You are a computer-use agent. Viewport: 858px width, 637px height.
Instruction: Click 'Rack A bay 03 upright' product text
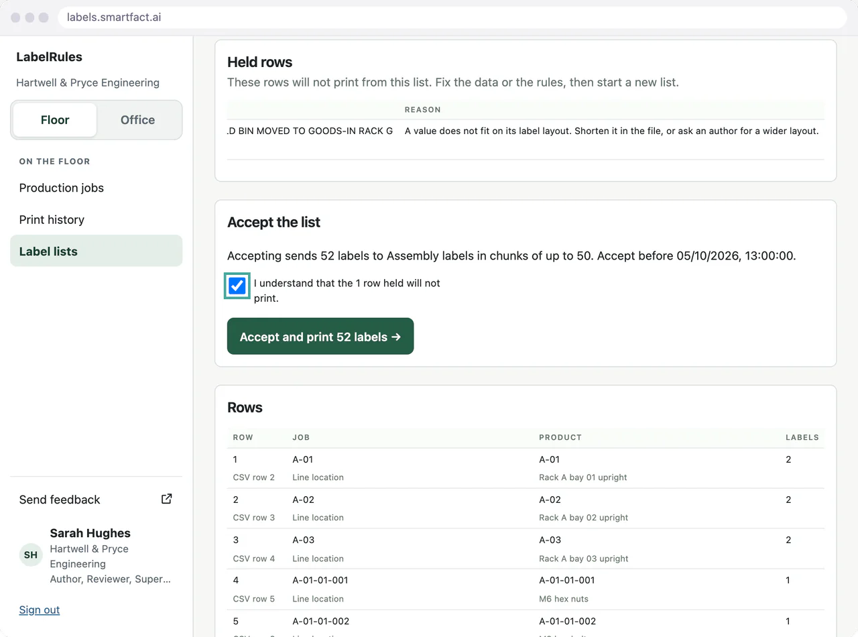pyautogui.click(x=584, y=559)
